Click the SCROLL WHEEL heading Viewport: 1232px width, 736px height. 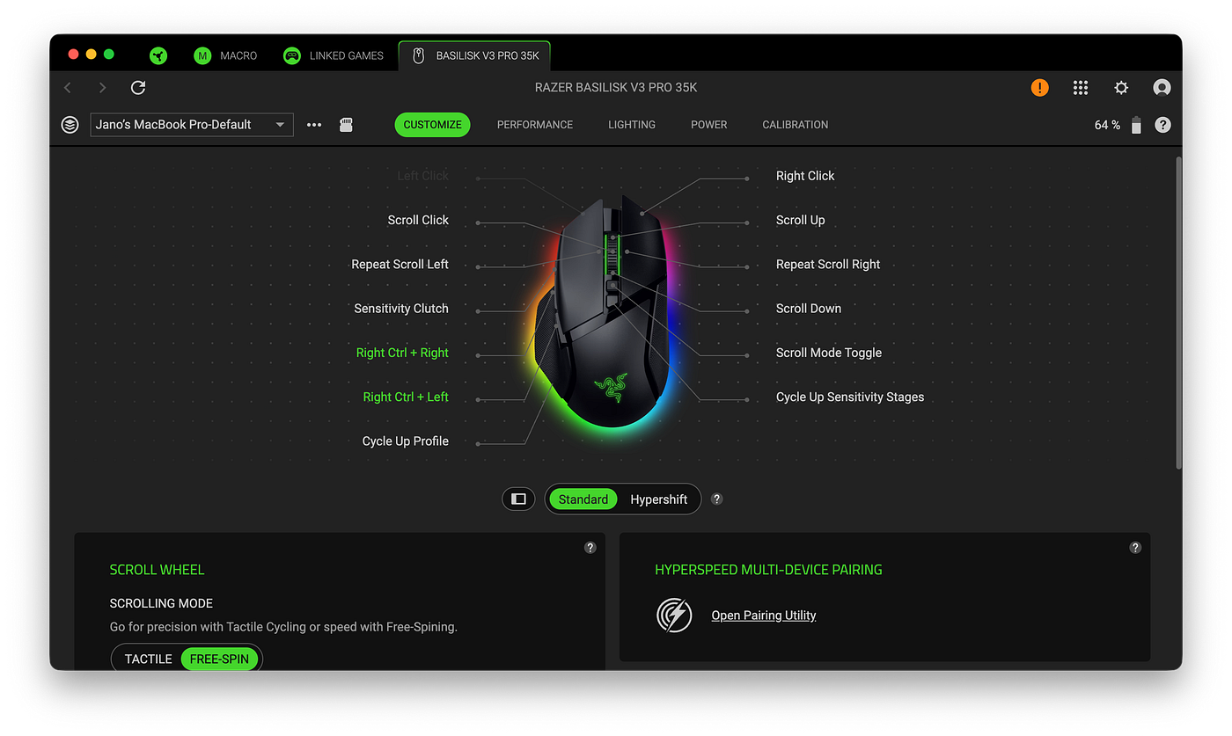157,570
